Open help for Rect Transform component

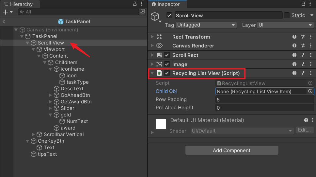(294, 37)
